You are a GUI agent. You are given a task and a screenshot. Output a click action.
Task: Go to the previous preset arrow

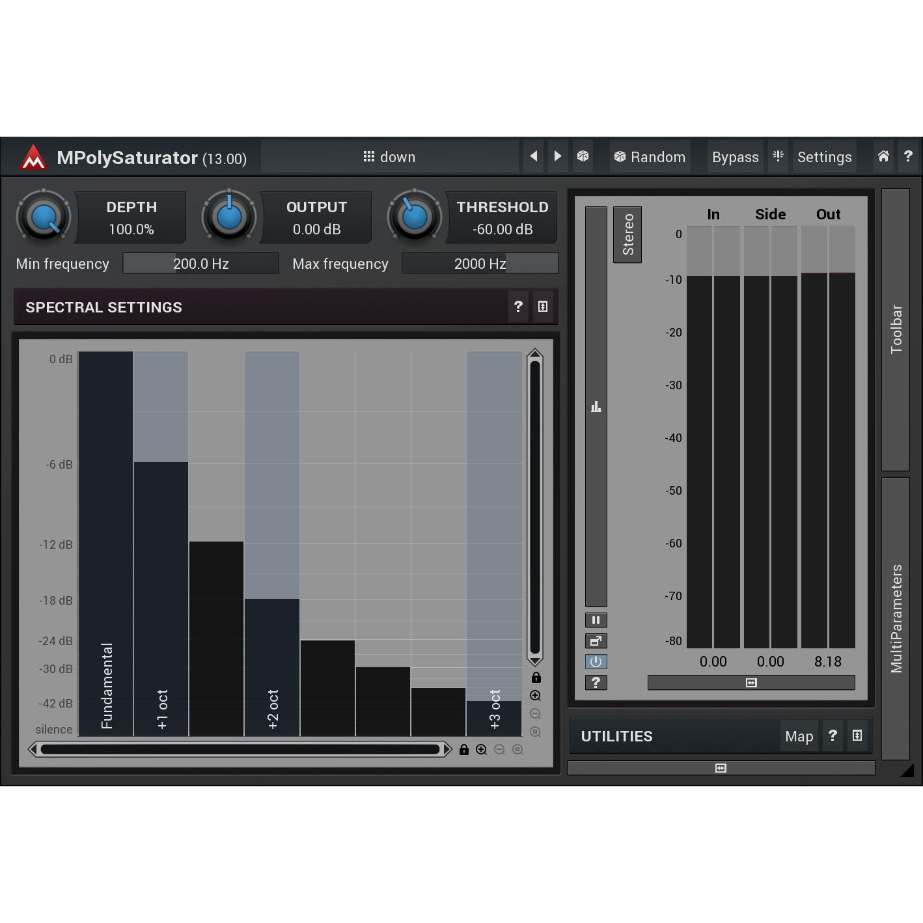point(534,156)
